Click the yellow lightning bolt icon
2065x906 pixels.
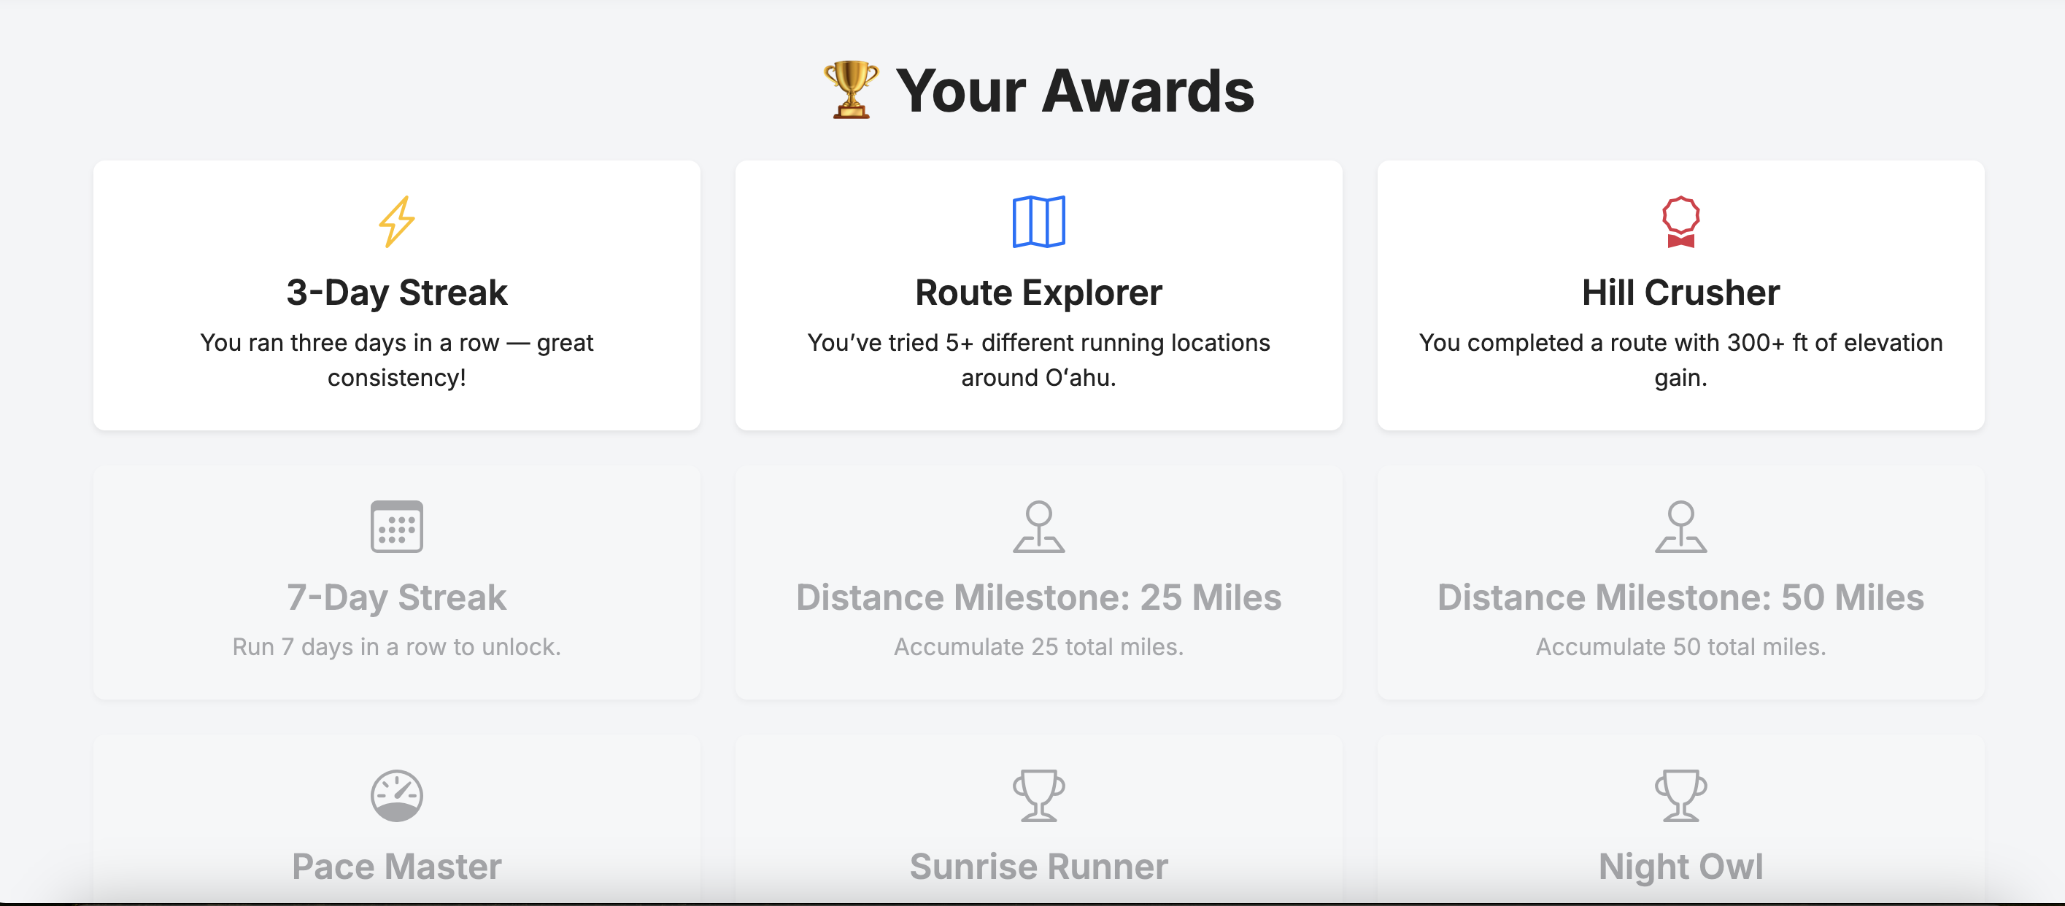point(397,221)
